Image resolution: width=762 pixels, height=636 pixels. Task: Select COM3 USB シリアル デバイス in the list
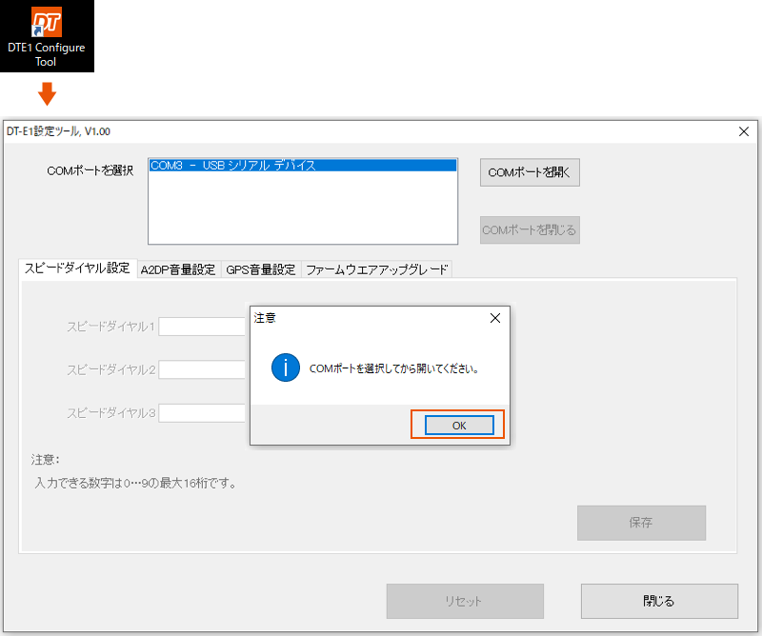click(x=303, y=166)
